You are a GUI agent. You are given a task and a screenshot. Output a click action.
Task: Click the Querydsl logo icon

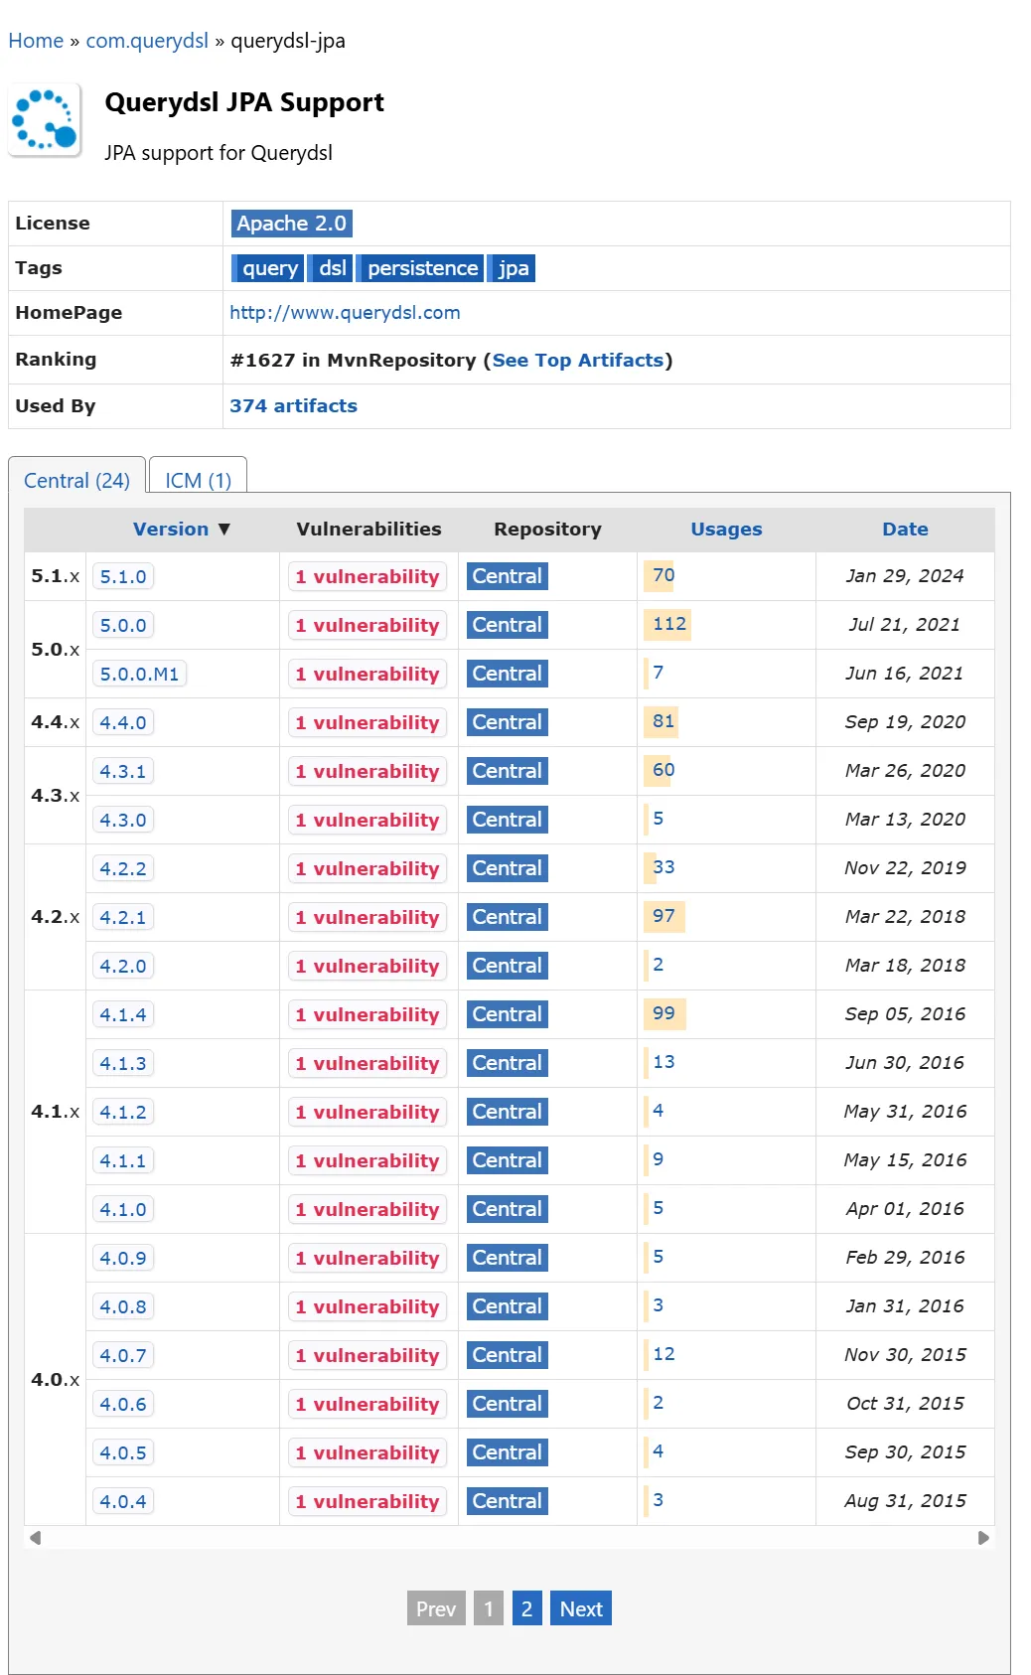(x=45, y=121)
